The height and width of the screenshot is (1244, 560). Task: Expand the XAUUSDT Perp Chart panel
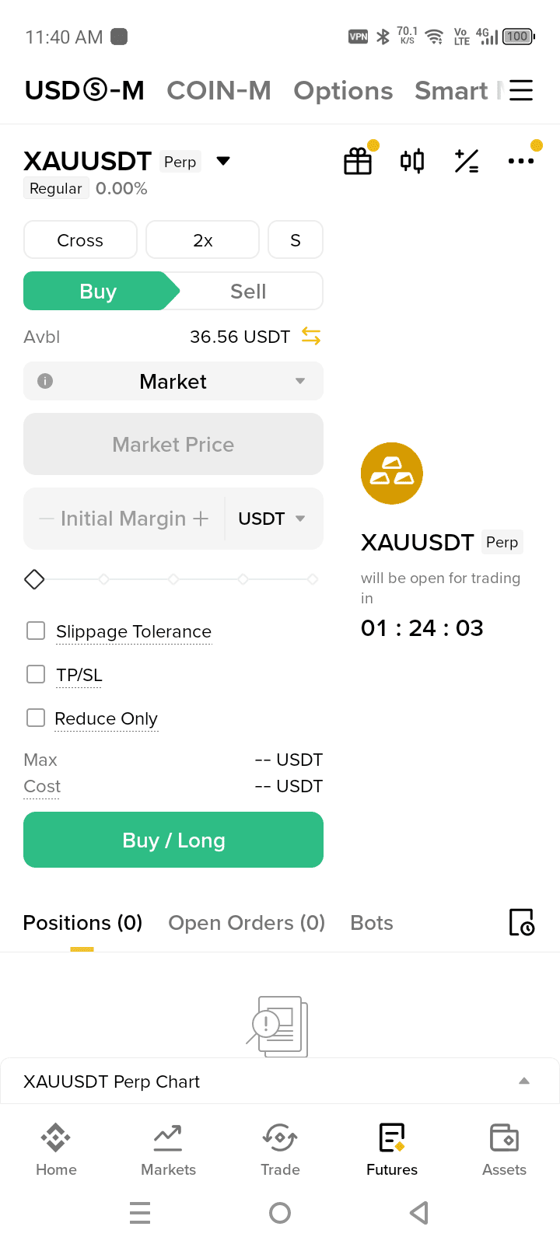524,1081
